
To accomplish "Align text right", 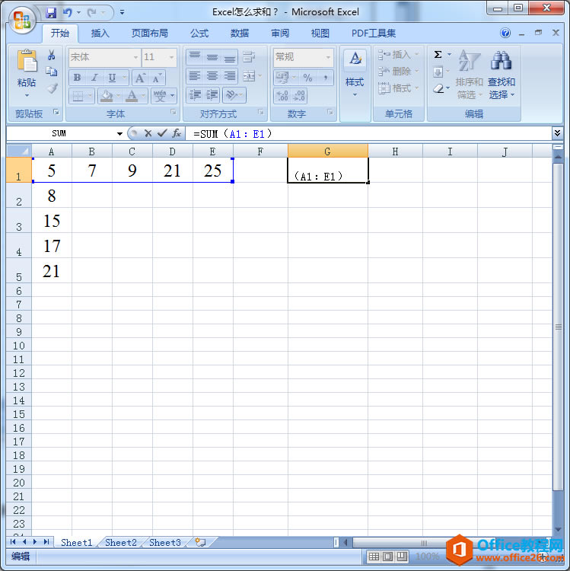I will (229, 76).
